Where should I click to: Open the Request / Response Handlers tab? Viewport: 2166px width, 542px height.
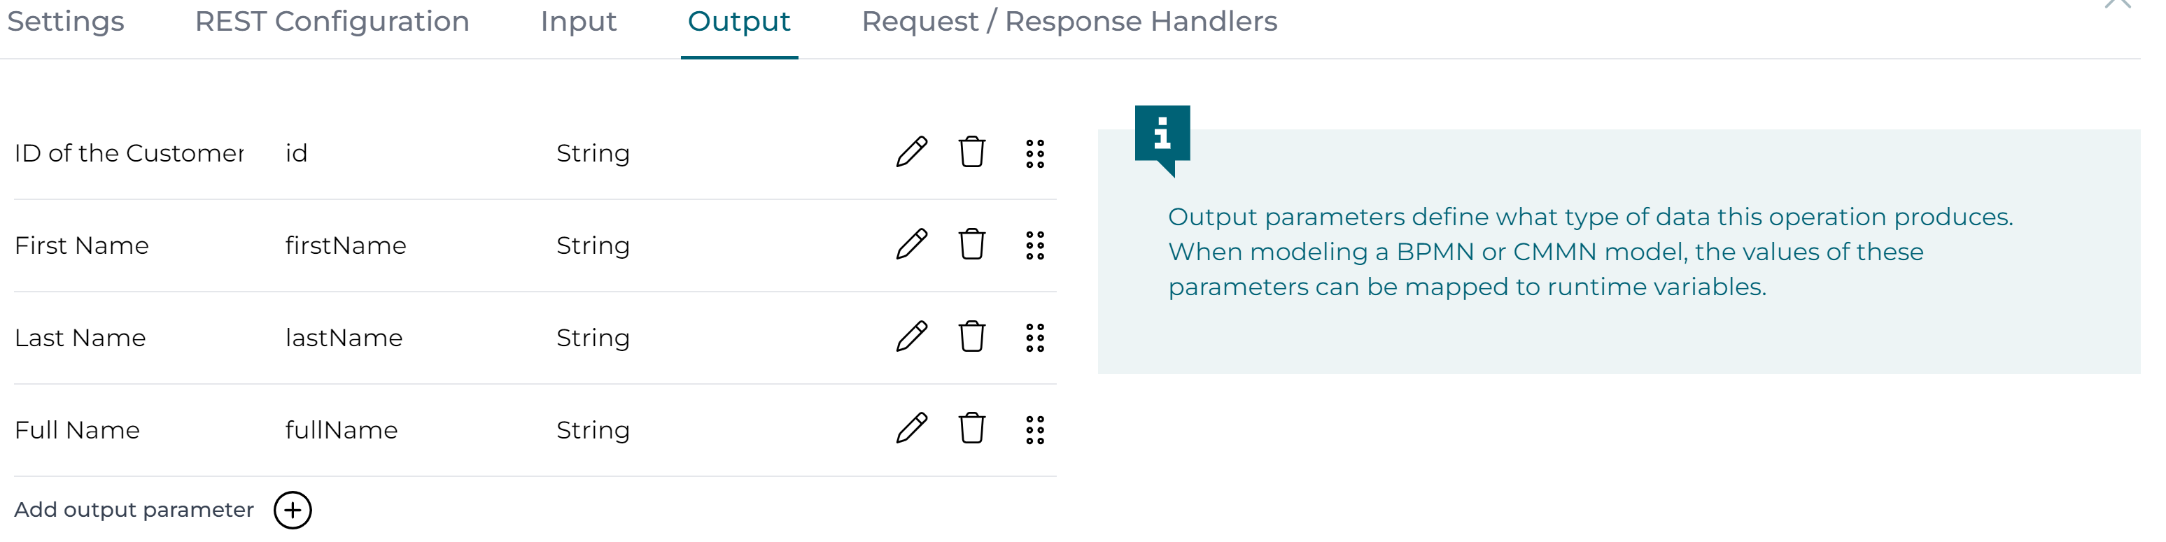tap(1069, 22)
